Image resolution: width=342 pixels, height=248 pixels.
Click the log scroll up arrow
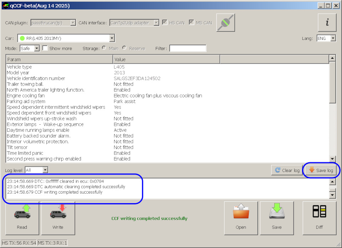[x=332, y=182]
